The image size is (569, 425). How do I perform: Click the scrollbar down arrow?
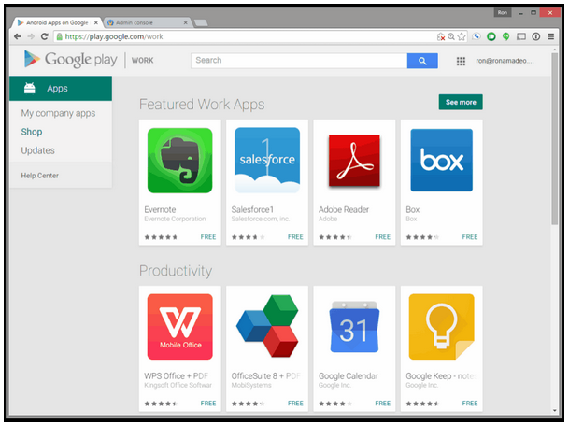point(554,410)
